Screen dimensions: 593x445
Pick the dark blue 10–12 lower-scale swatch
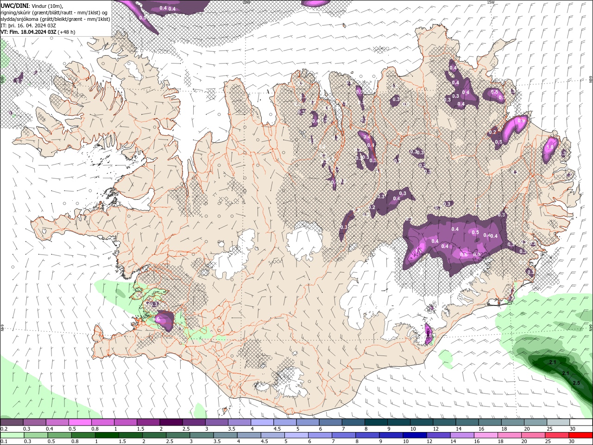coord(414,434)
